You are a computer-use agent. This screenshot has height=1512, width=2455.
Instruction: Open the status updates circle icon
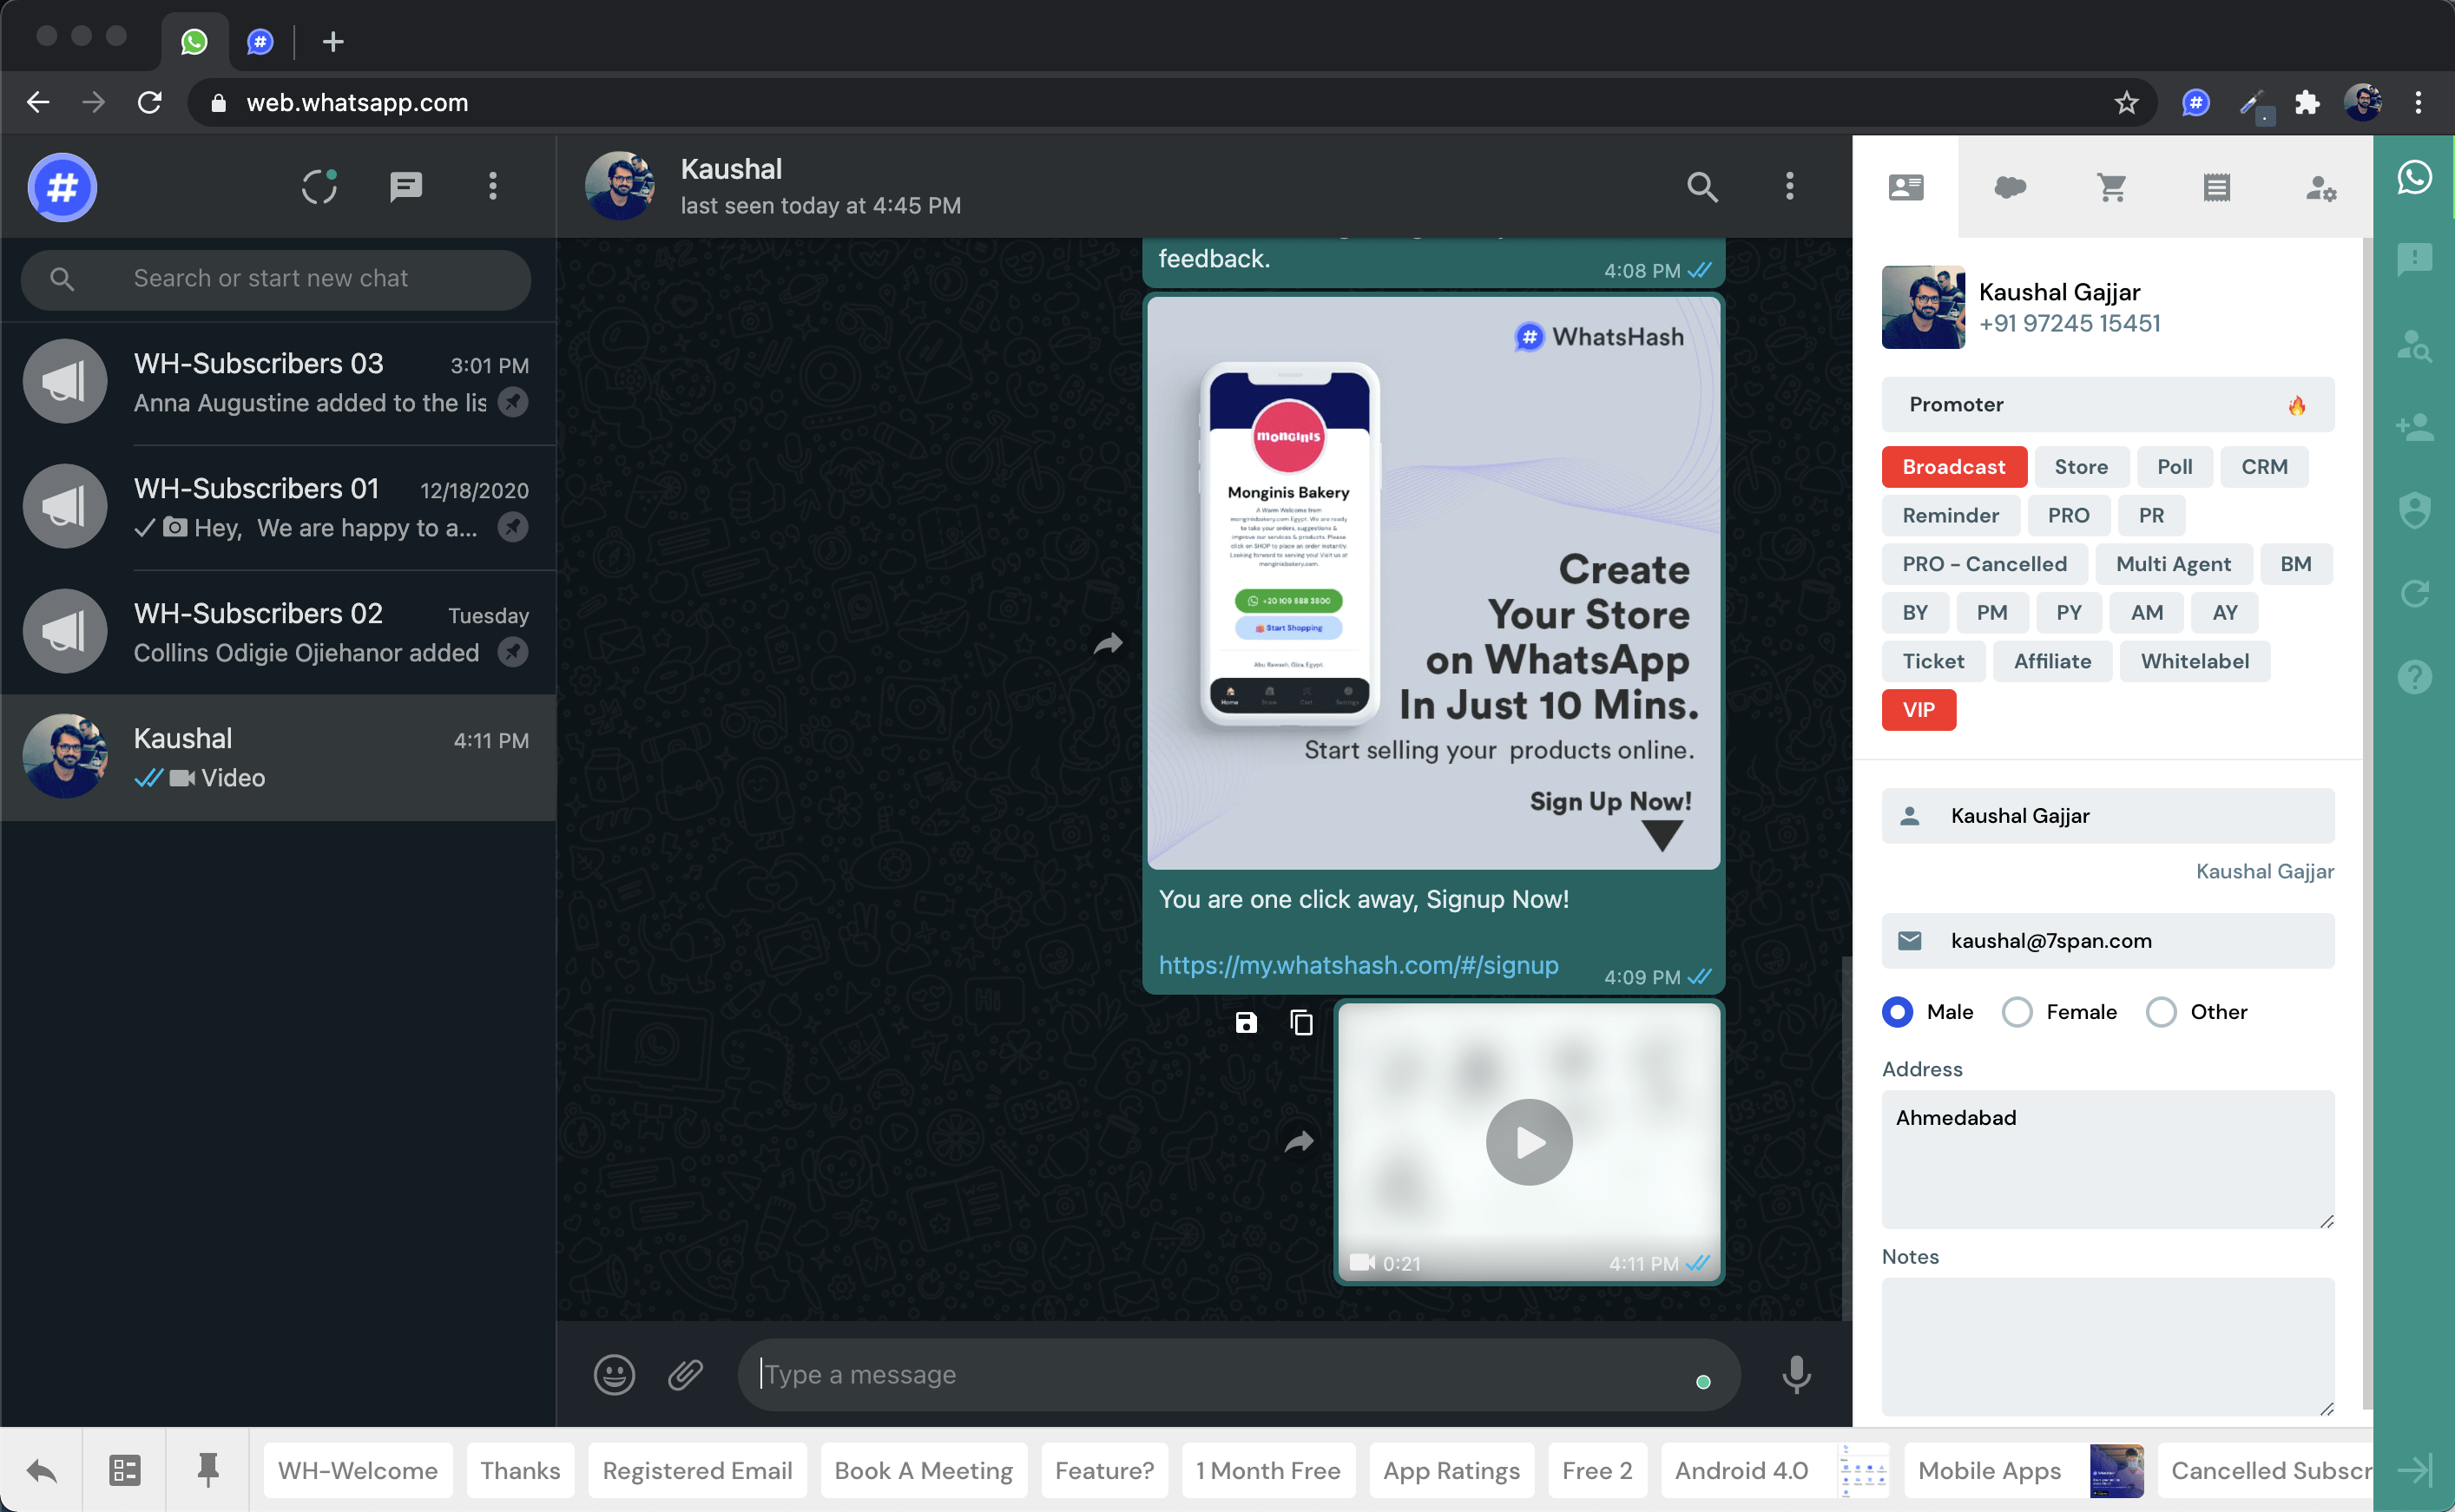[320, 187]
